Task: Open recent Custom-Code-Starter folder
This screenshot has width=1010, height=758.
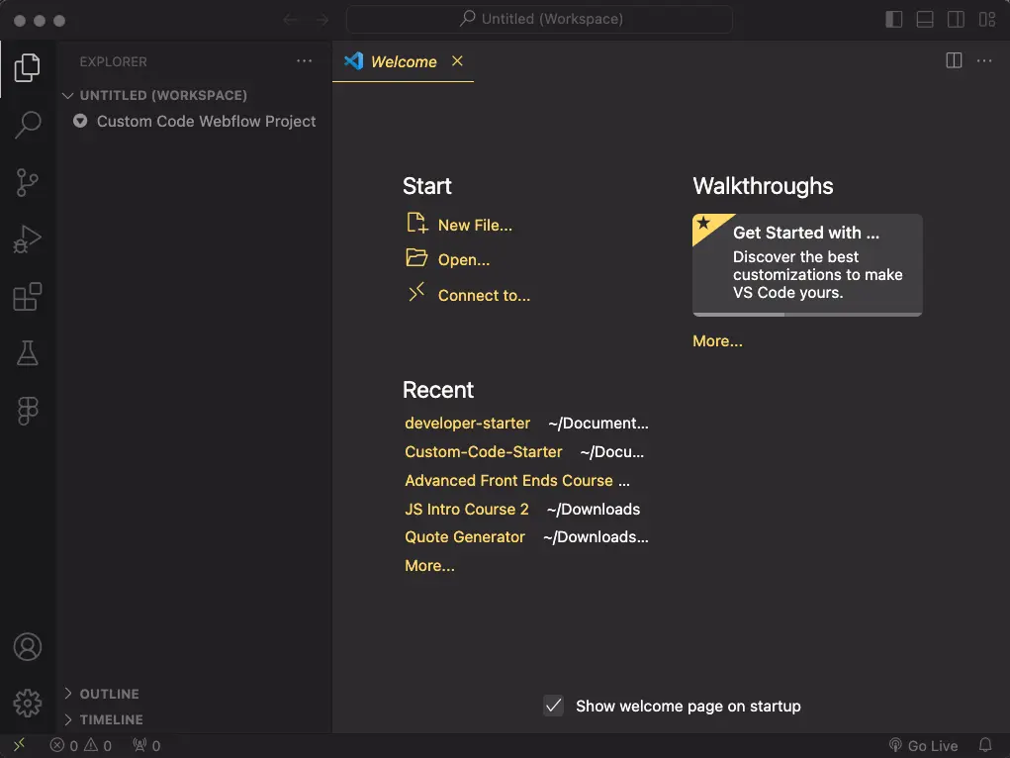Action: [483, 452]
